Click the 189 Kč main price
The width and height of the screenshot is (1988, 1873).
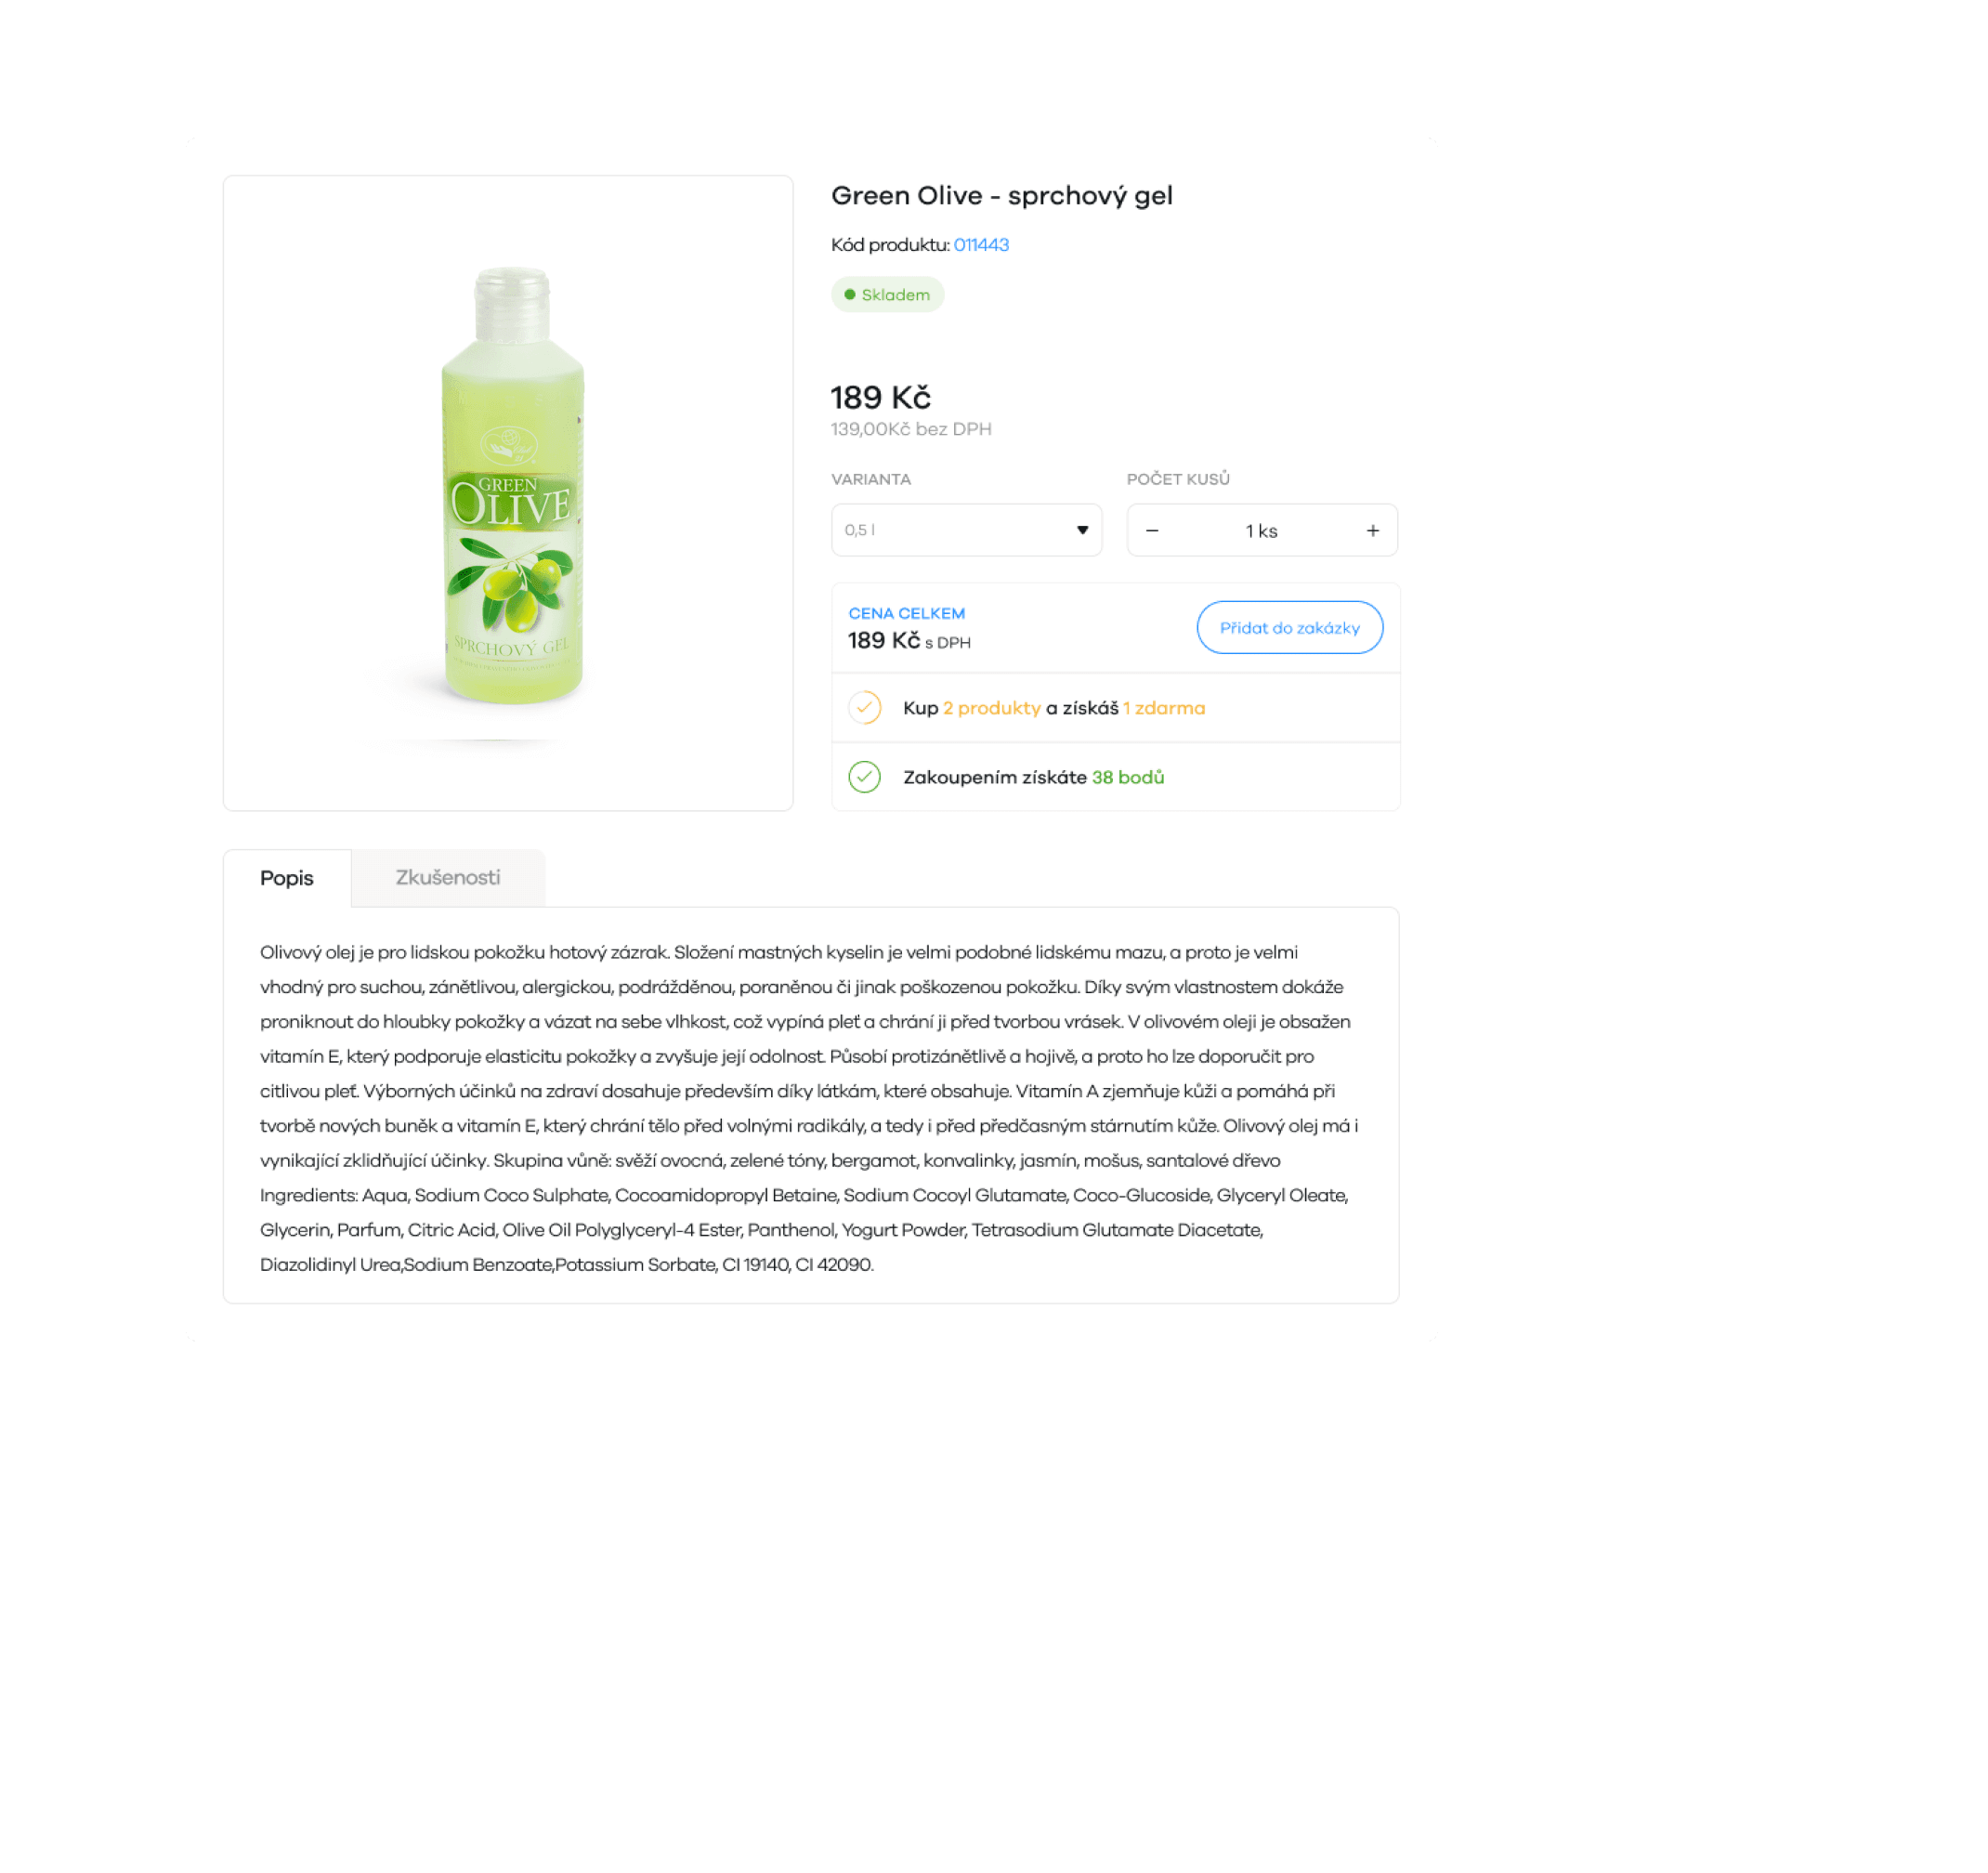[881, 398]
